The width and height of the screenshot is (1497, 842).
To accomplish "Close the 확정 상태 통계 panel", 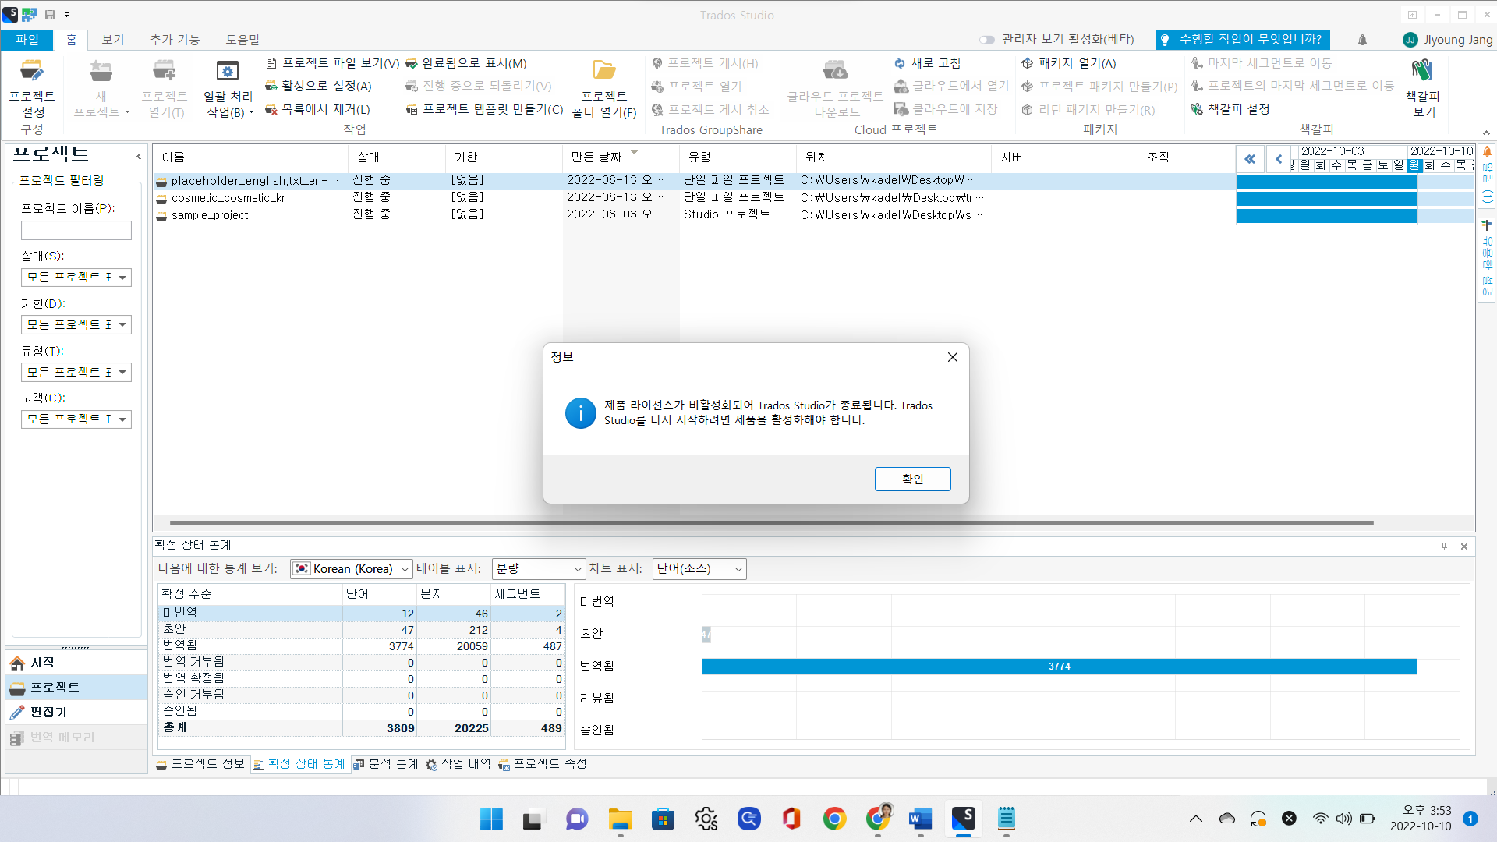I will click(1464, 547).
